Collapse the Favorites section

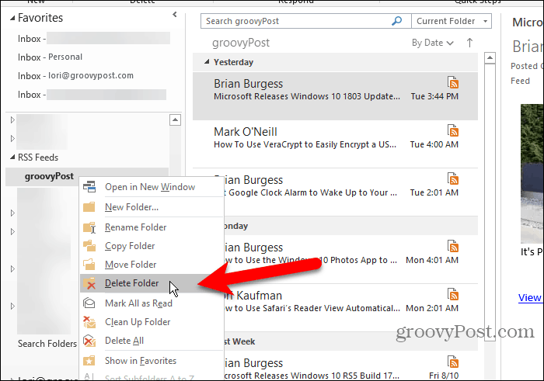pos(12,18)
